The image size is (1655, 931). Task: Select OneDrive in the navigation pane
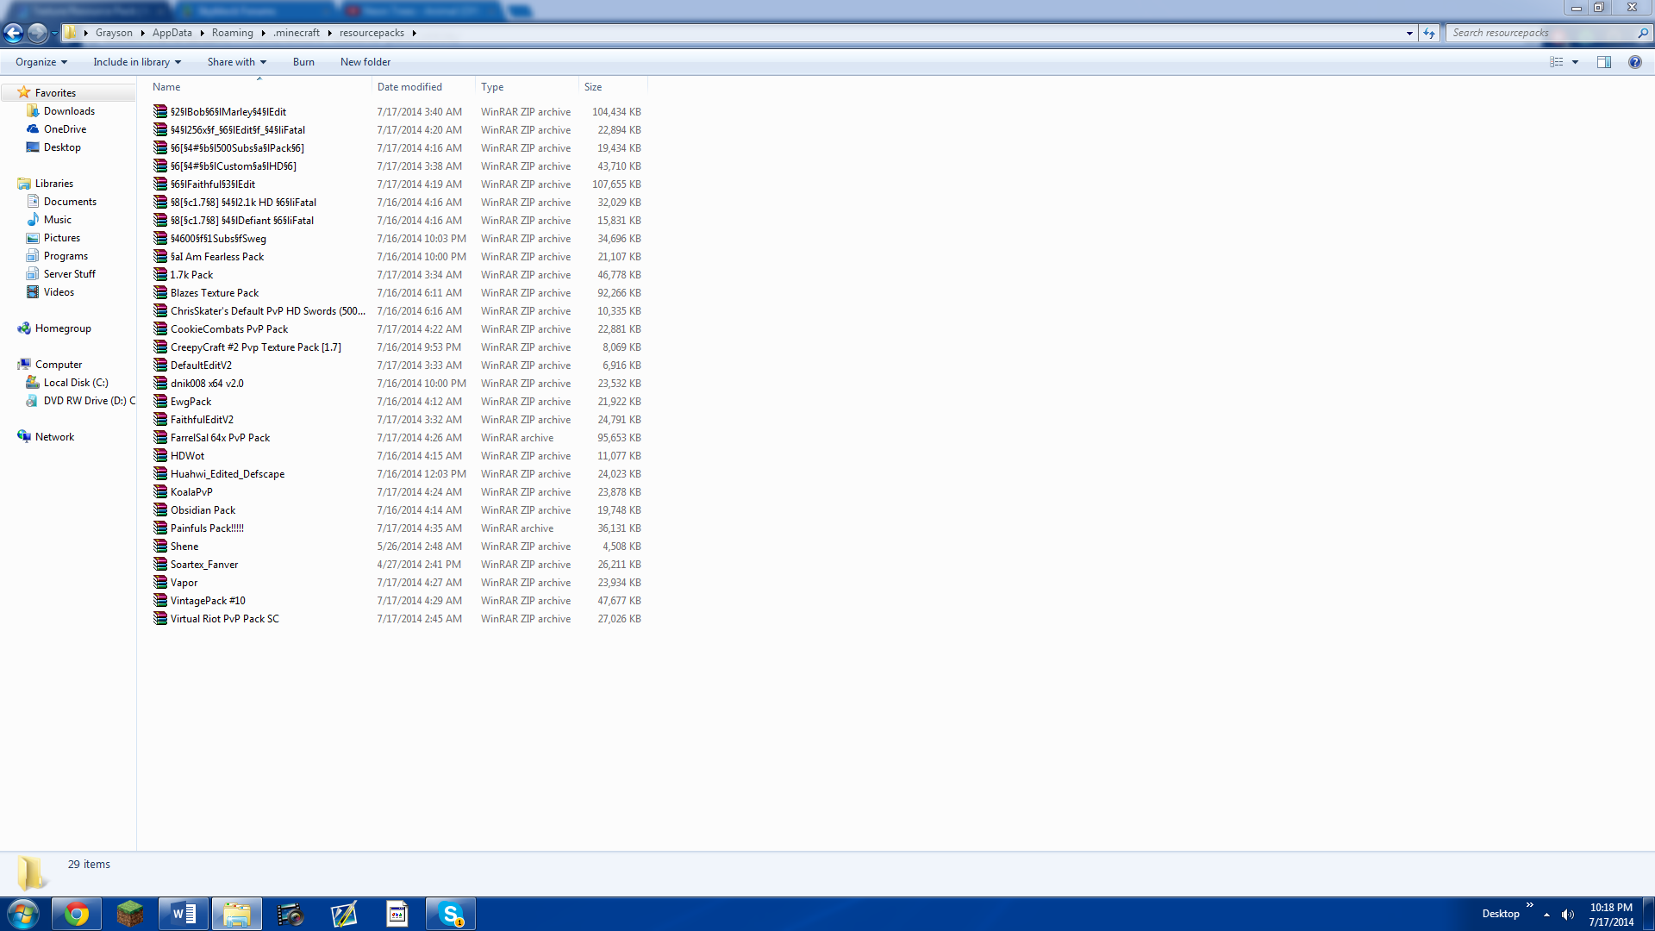click(x=65, y=129)
